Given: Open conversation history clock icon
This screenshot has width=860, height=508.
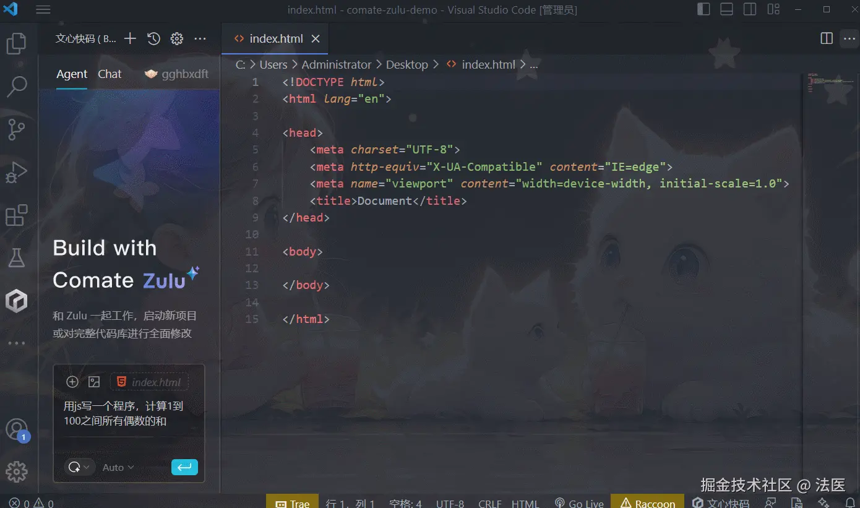Looking at the screenshot, I should click(153, 38).
